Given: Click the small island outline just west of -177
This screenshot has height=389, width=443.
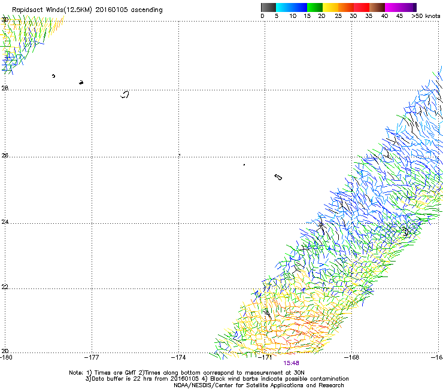Looking at the screenshot, I should tap(81, 82).
